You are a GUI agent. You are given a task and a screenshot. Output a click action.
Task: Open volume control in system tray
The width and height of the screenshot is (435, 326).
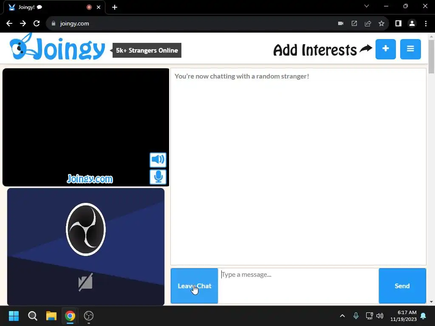(380, 316)
